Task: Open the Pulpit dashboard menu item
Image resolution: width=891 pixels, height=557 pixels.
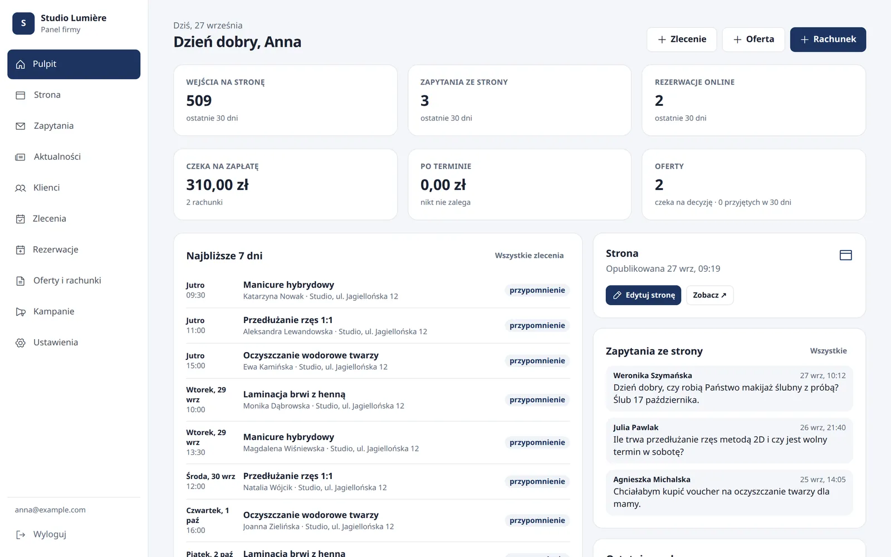Action: (74, 64)
